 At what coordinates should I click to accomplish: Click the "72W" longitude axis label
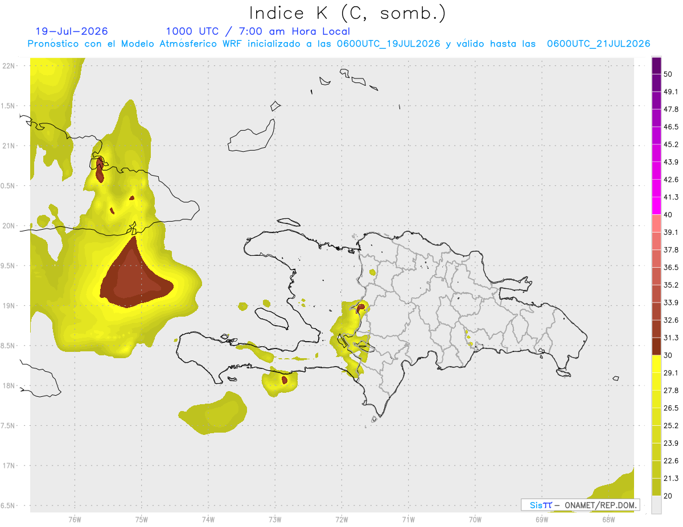pyautogui.click(x=341, y=520)
